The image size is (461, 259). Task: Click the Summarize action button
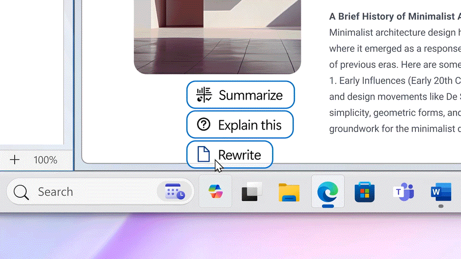[241, 95]
